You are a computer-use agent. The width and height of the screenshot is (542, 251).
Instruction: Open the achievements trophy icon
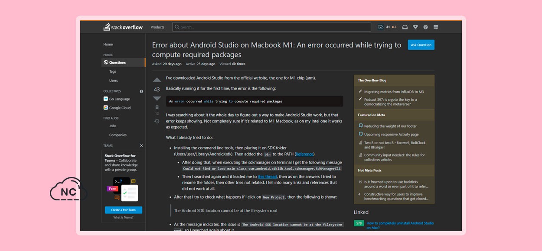(x=415, y=27)
